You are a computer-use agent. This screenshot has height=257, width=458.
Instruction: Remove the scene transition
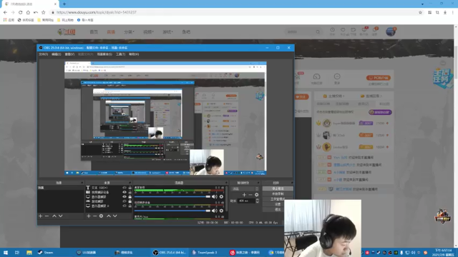coord(250,195)
